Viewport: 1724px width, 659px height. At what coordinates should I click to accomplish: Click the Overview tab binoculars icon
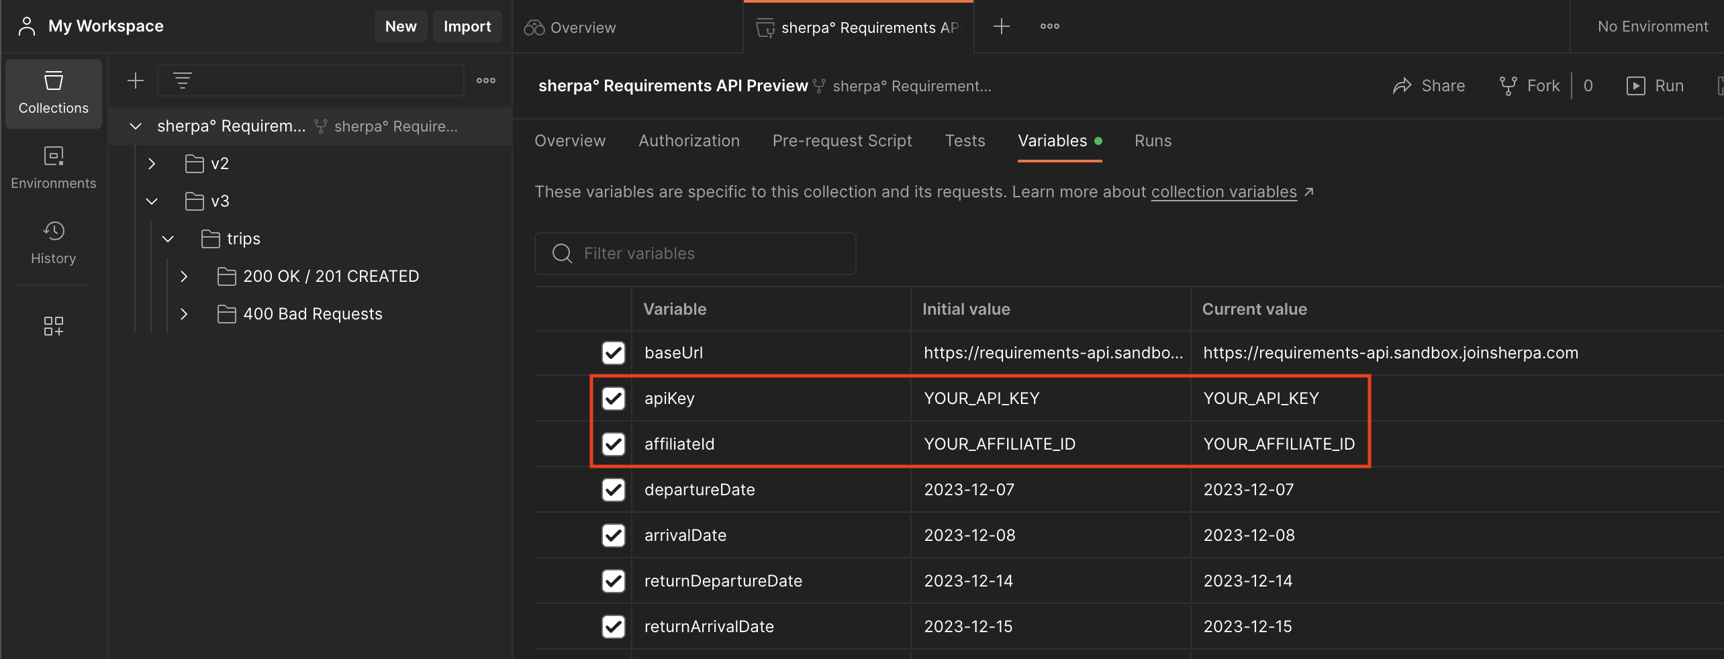coord(534,28)
